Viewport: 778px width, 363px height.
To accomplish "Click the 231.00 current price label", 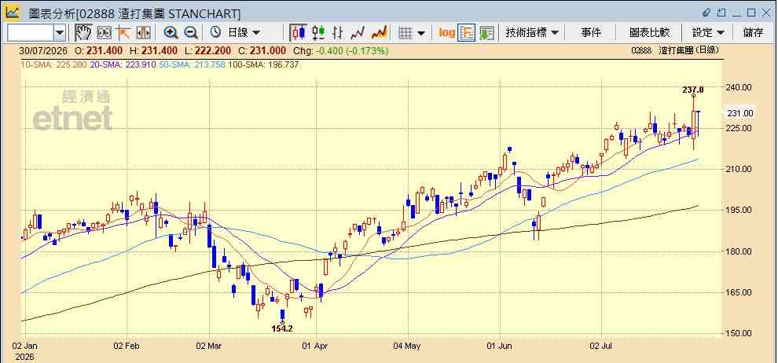I will (739, 113).
